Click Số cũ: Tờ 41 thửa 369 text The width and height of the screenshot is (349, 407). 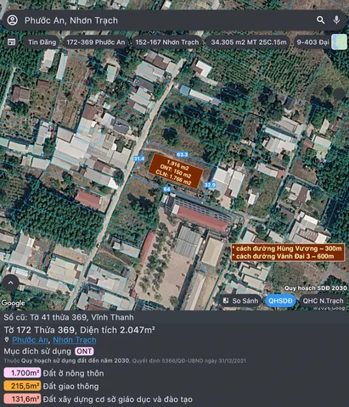pos(69,317)
